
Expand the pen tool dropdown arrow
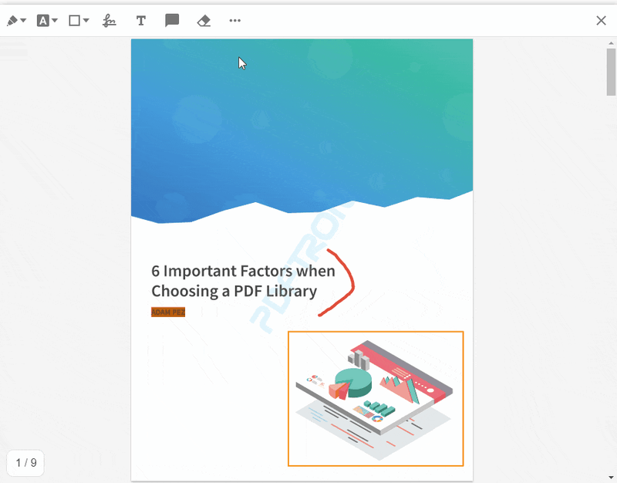pyautogui.click(x=23, y=21)
